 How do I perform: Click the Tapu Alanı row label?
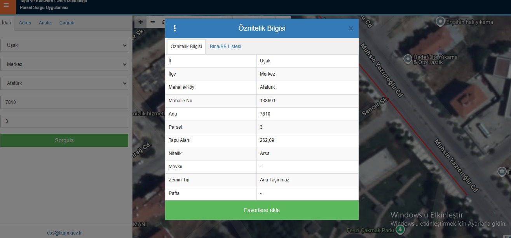click(x=180, y=140)
